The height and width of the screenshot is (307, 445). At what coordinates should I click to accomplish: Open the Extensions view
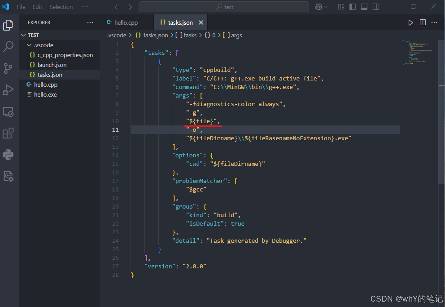8,133
